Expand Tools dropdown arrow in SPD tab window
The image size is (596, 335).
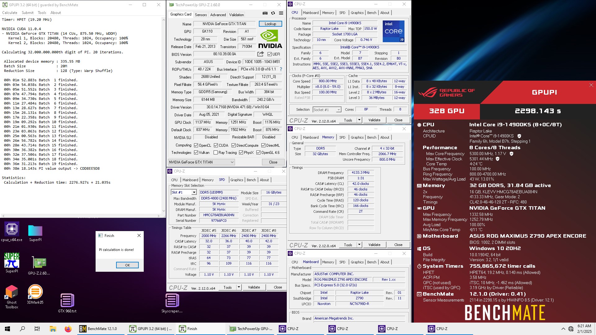(x=239, y=287)
